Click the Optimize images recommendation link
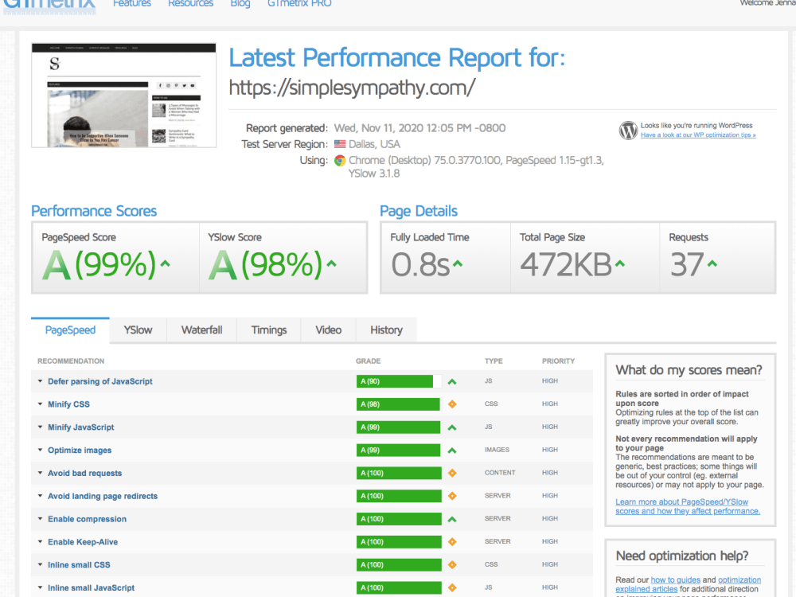The image size is (796, 597). pyautogui.click(x=80, y=451)
